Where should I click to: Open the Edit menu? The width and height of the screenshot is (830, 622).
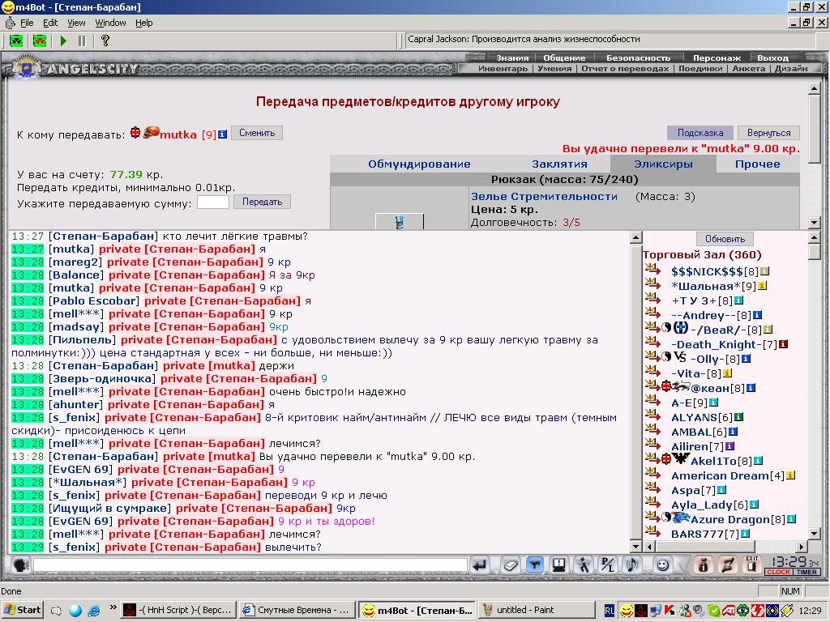(50, 23)
